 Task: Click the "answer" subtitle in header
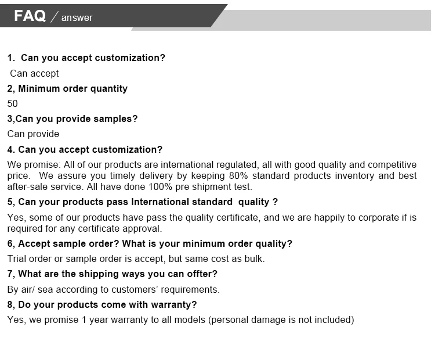tap(77, 18)
